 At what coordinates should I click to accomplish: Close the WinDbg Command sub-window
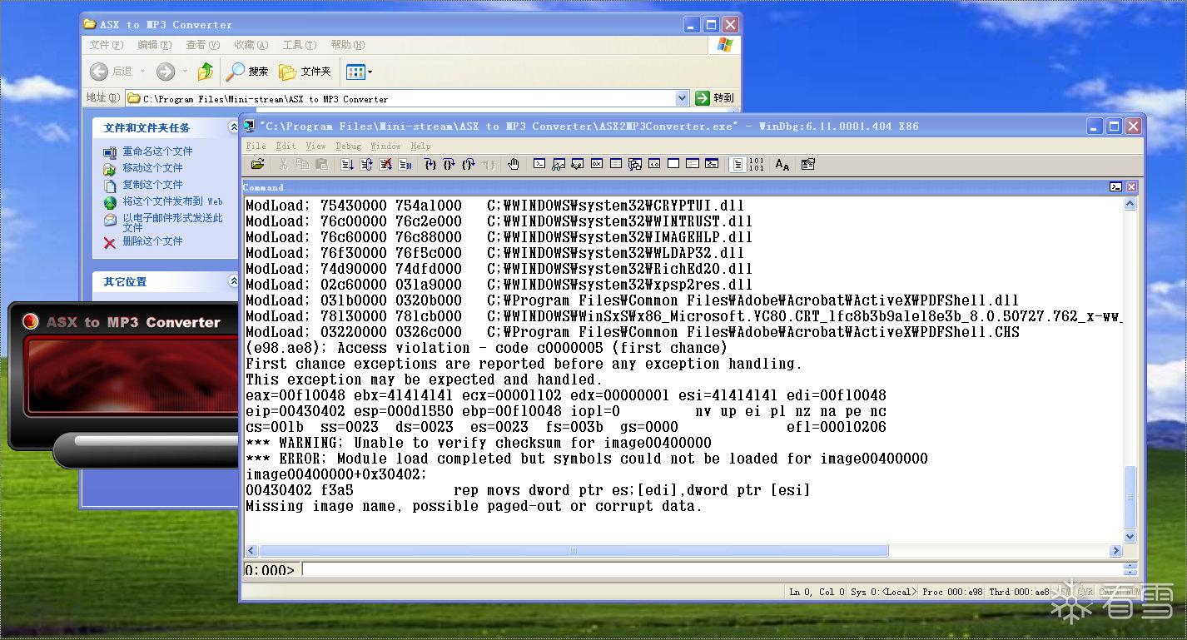1131,187
